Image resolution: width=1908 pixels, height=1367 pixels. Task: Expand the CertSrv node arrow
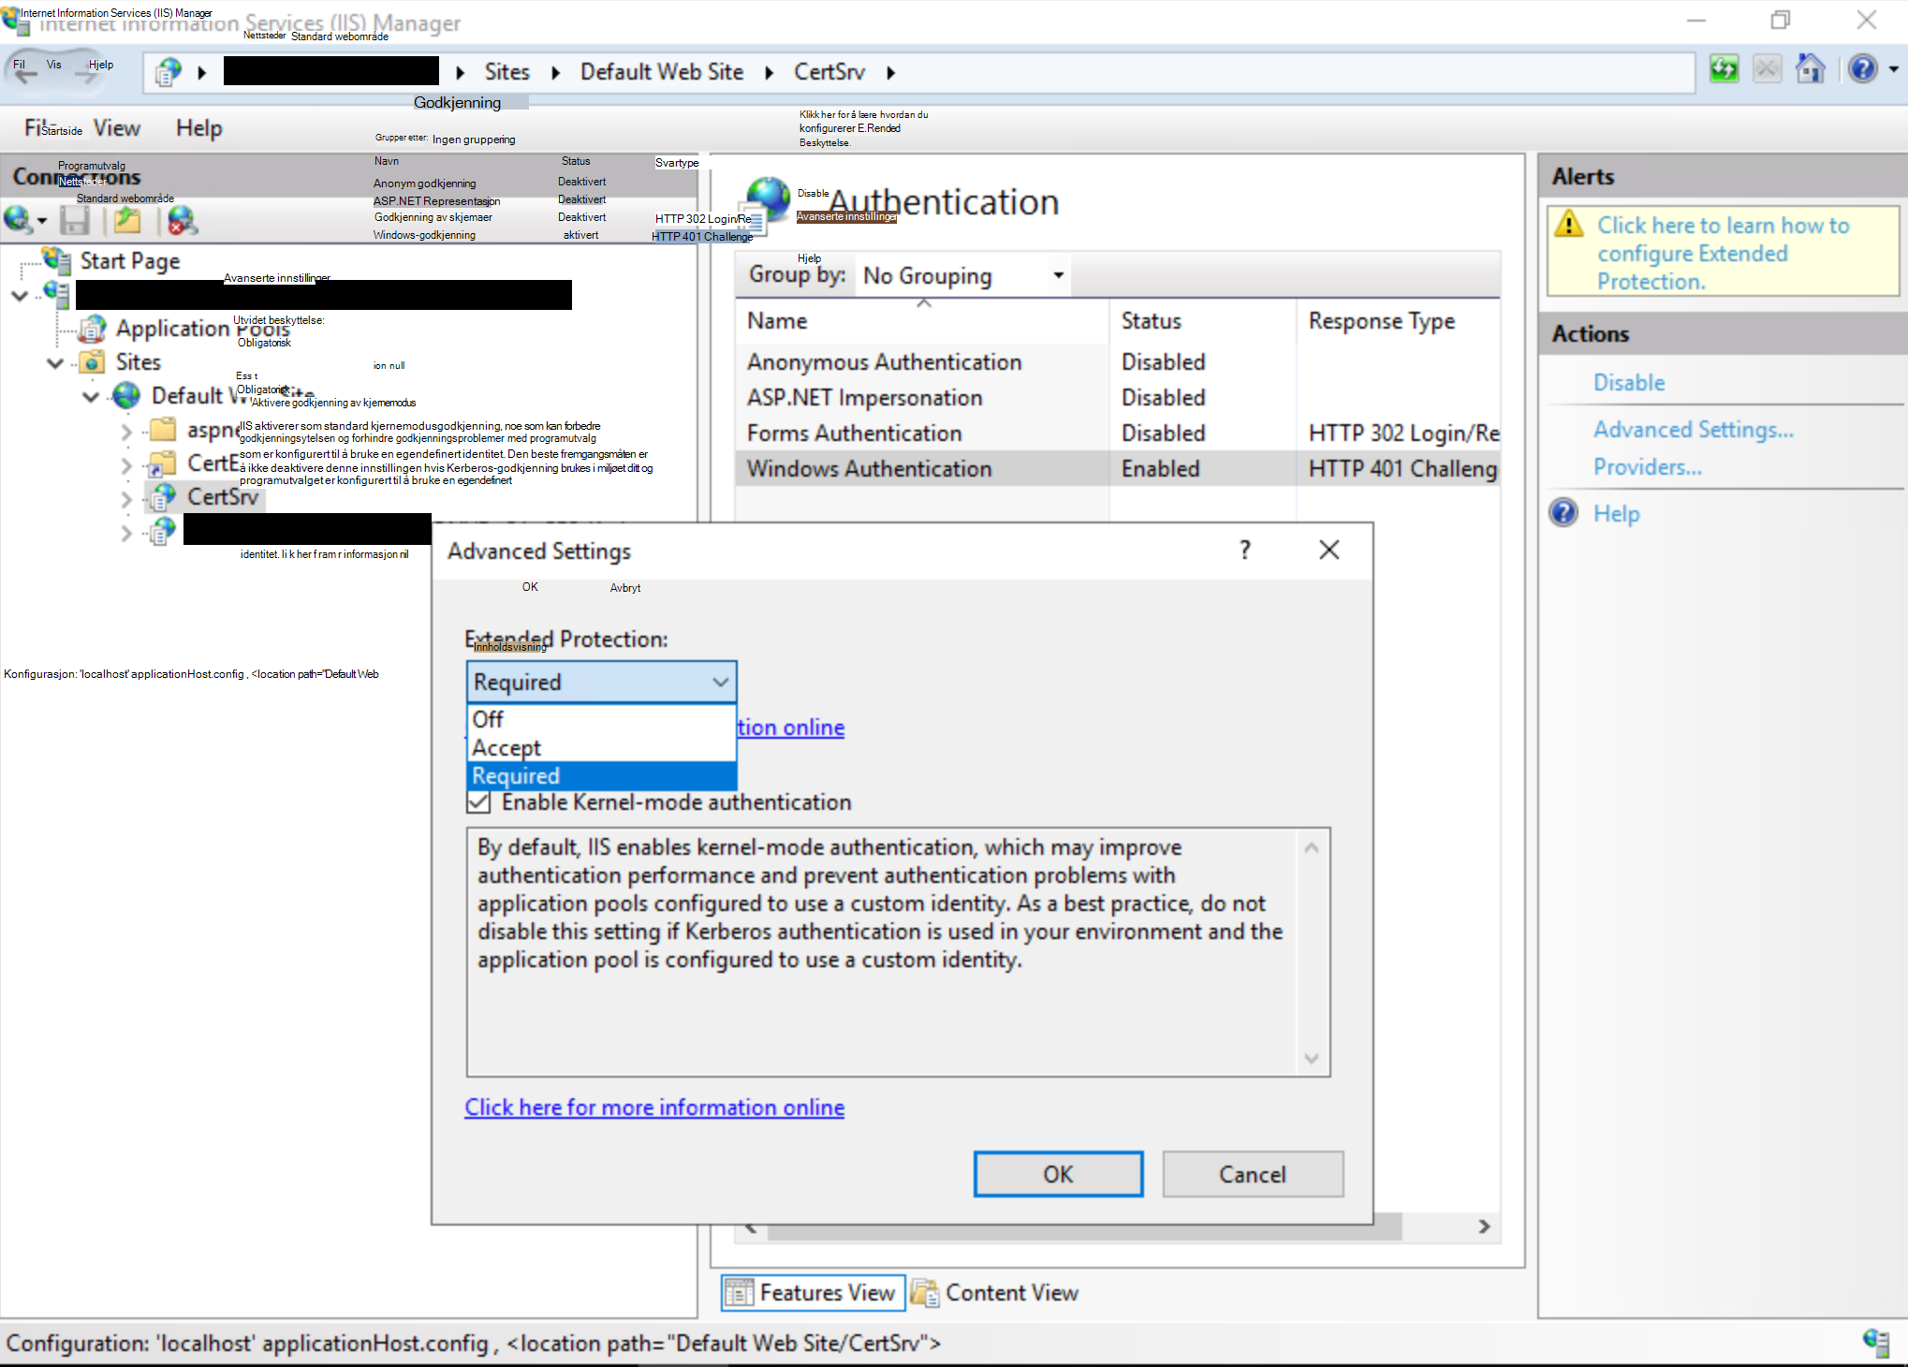[x=126, y=499]
